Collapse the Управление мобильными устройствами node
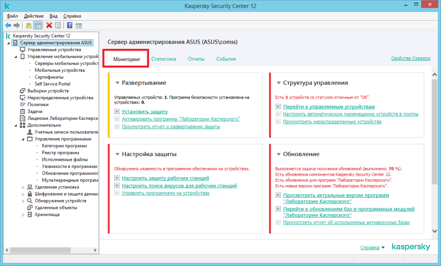This screenshot has width=441, height=266. pyautogui.click(x=16, y=57)
